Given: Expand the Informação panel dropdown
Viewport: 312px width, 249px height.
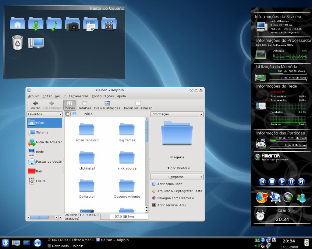Looking at the screenshot, I should click(201, 114).
